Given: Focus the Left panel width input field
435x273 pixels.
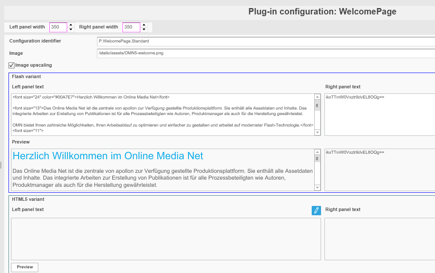Looking at the screenshot, I should [x=58, y=27].
